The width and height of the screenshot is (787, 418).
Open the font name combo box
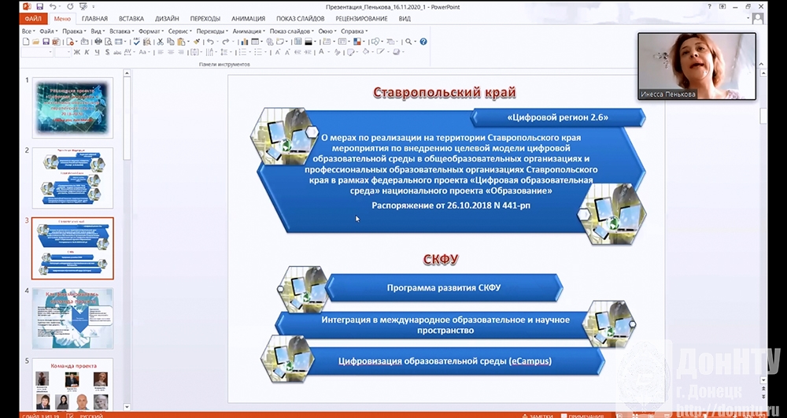(37, 52)
